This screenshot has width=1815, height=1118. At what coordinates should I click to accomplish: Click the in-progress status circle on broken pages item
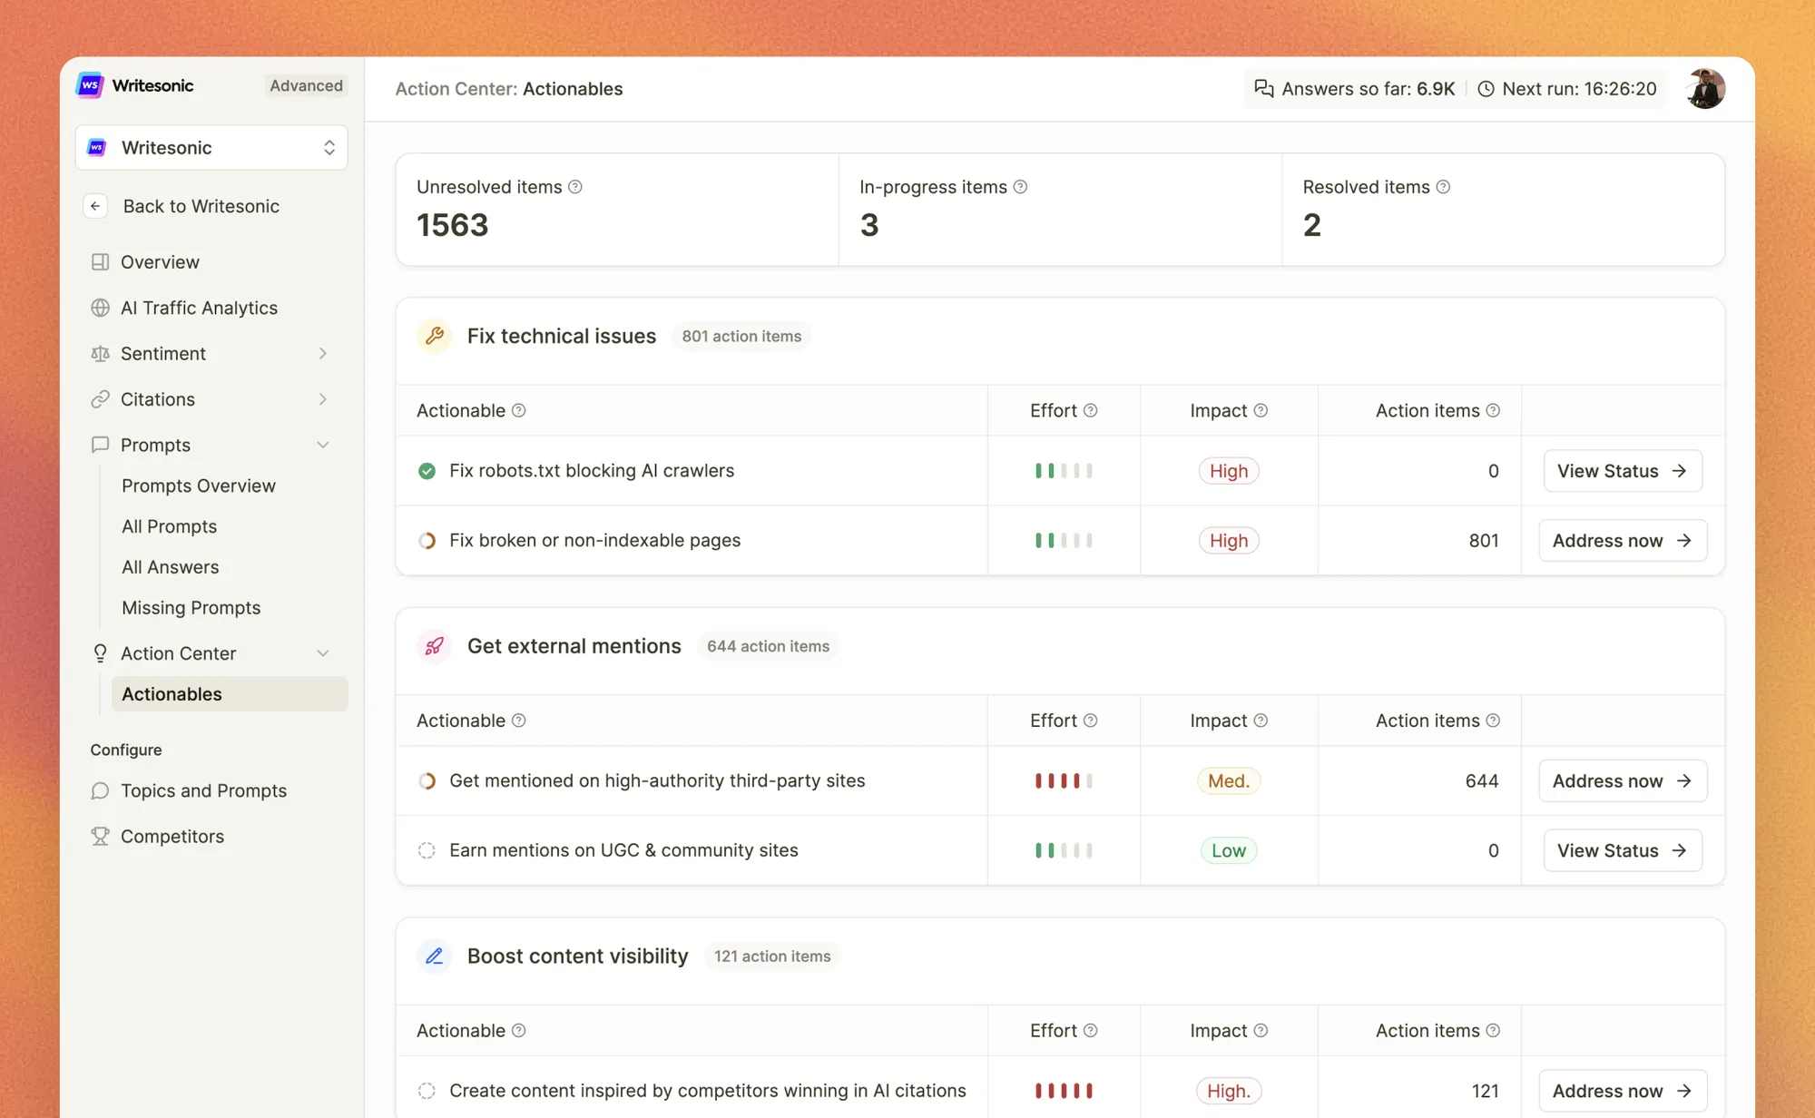pyautogui.click(x=427, y=540)
